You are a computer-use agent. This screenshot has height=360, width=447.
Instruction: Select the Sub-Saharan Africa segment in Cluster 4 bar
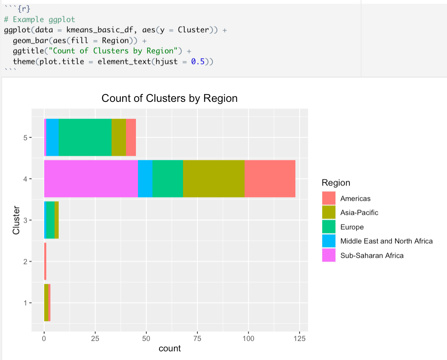91,179
